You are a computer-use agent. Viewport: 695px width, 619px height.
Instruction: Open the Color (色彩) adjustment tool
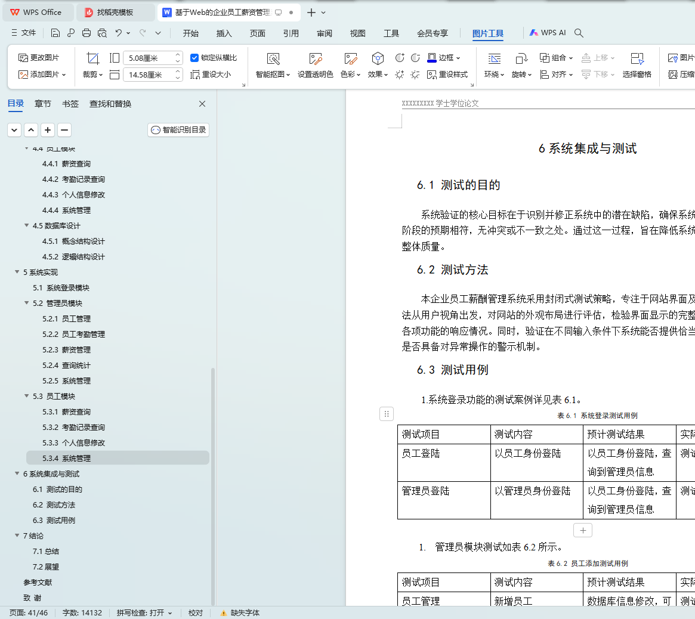tap(350, 65)
